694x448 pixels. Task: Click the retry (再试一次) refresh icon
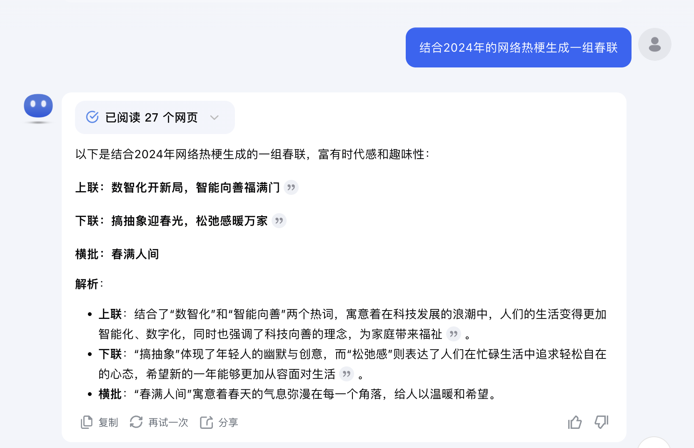[136, 422]
